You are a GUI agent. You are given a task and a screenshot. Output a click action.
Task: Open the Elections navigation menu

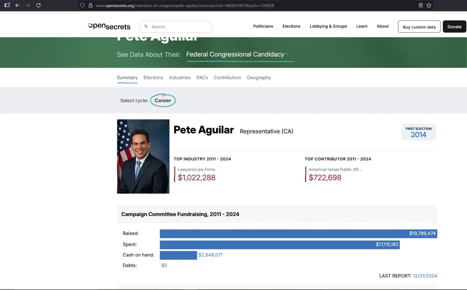click(291, 26)
